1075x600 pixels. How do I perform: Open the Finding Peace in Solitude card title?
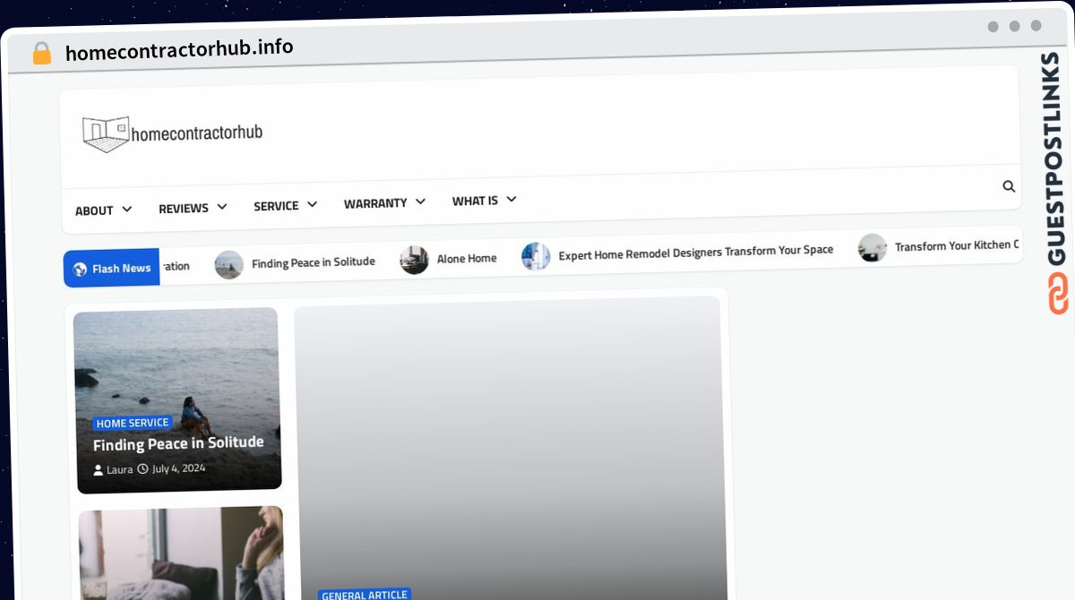[178, 443]
